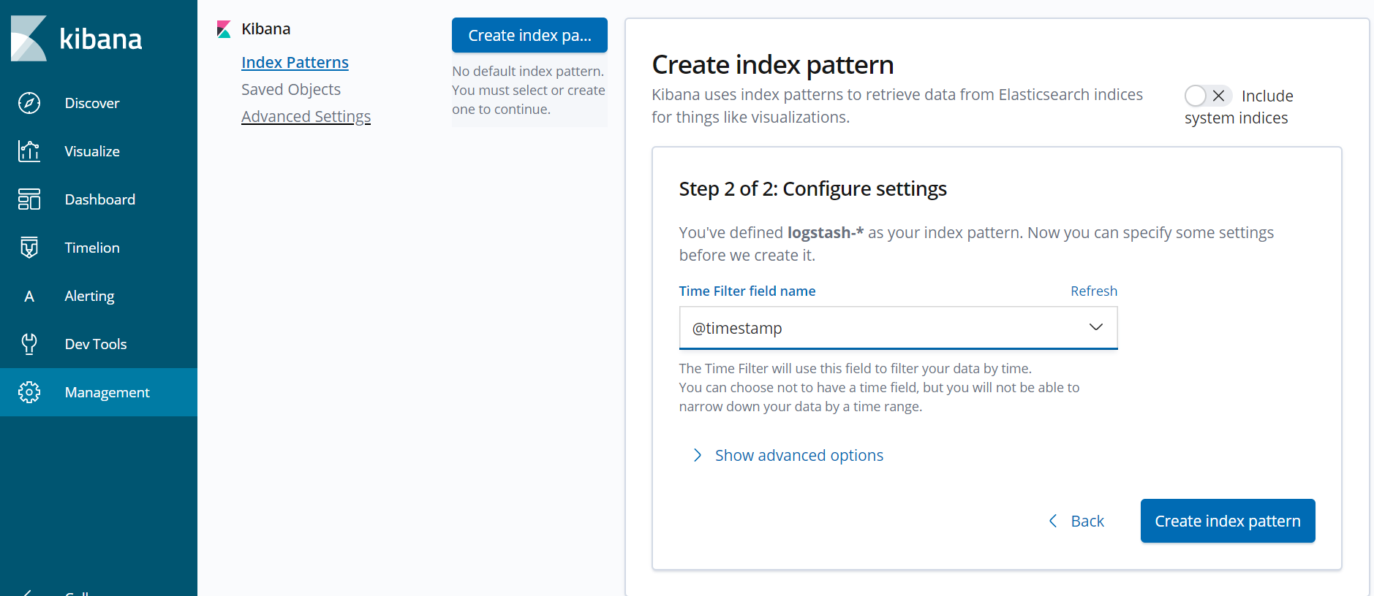Open Dev Tools menu item

[96, 344]
